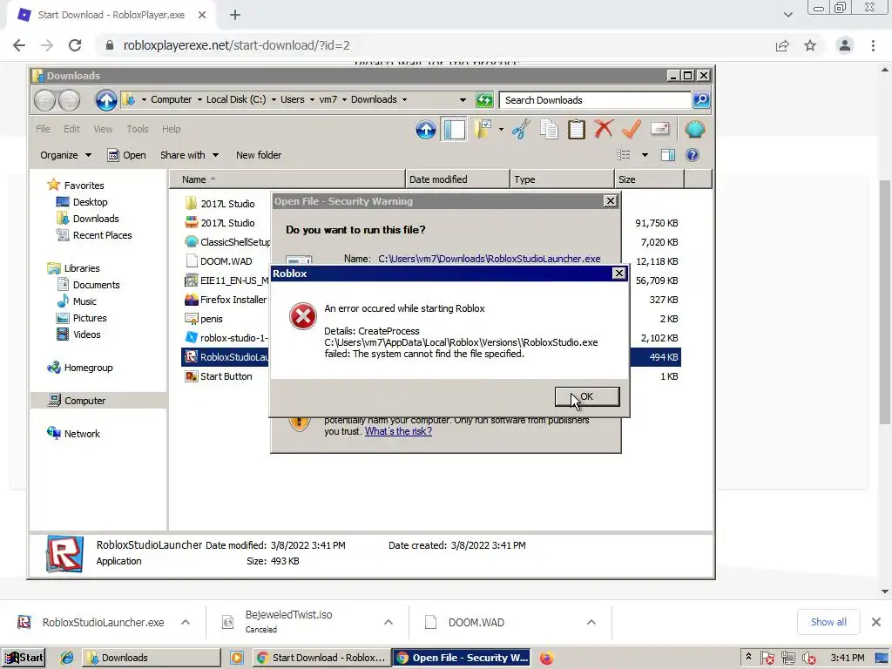Select Music library in navigation pane
This screenshot has width=892, height=669.
[77, 301]
